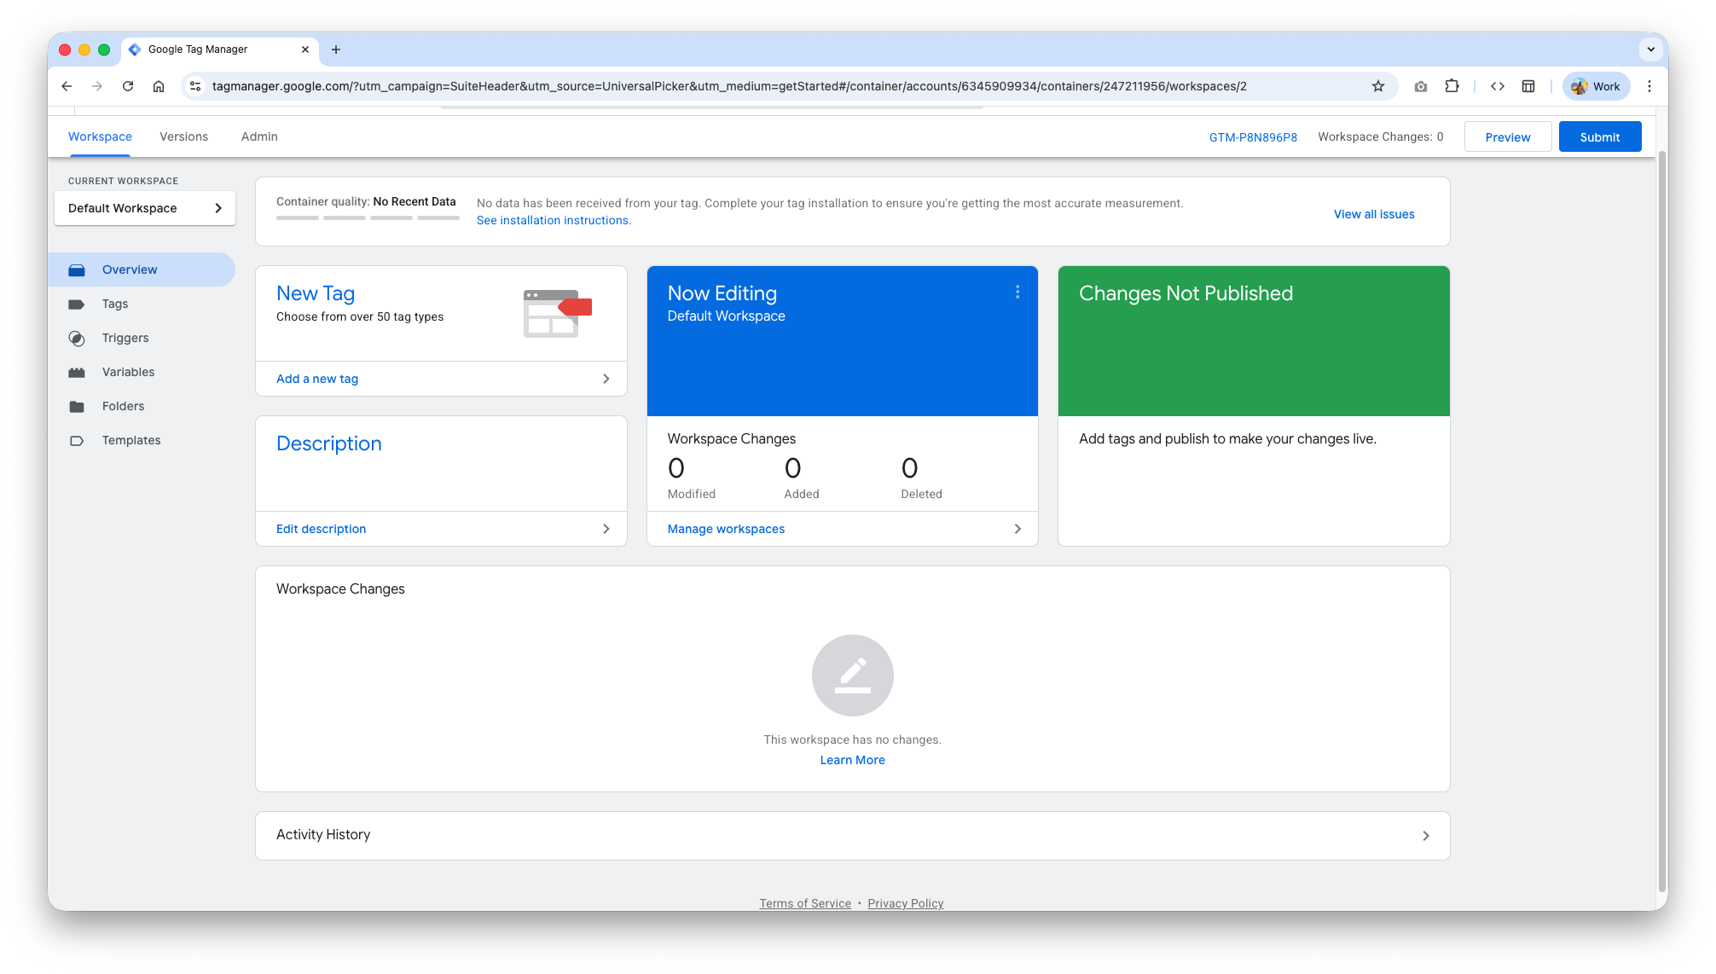Select Tags in the sidebar
This screenshot has height=974, width=1716.
tap(142, 304)
